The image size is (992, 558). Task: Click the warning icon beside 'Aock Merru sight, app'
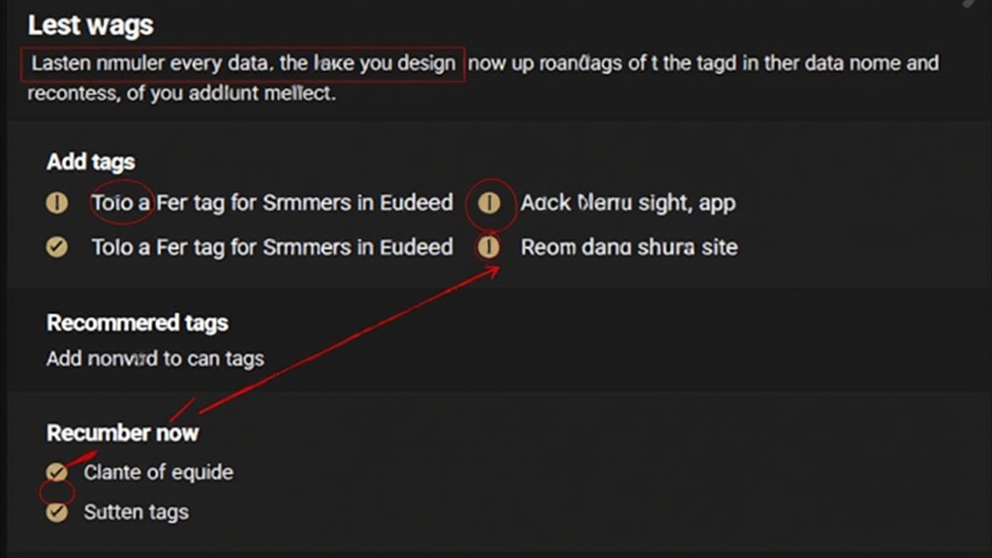click(490, 203)
